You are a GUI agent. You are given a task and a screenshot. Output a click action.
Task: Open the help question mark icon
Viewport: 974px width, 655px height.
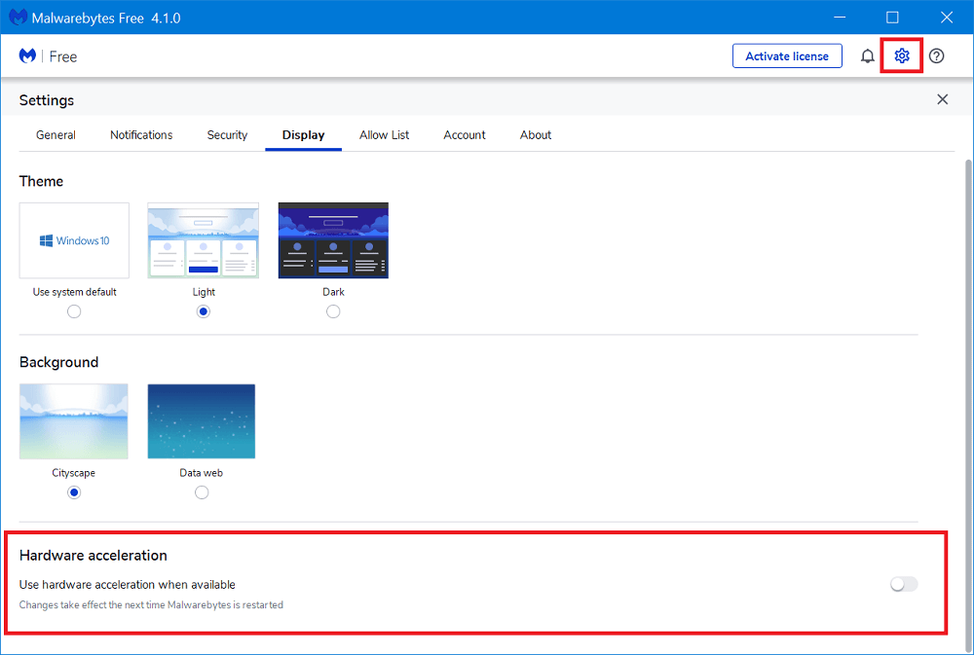pos(937,56)
